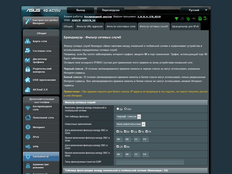Toggle the 'Сб' weekend checkbox
Viewport: 232px width, 174px height.
(x=118, y=147)
